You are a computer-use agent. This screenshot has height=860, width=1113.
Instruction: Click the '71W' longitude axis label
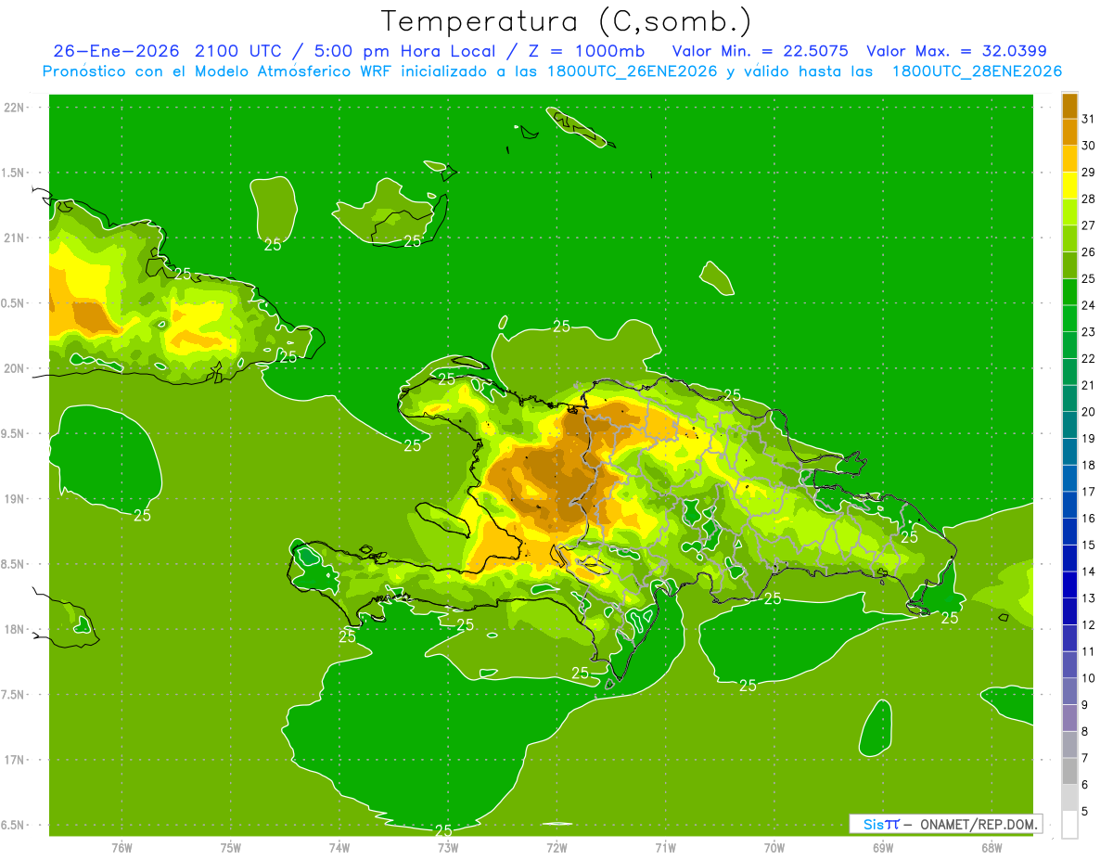665,848
